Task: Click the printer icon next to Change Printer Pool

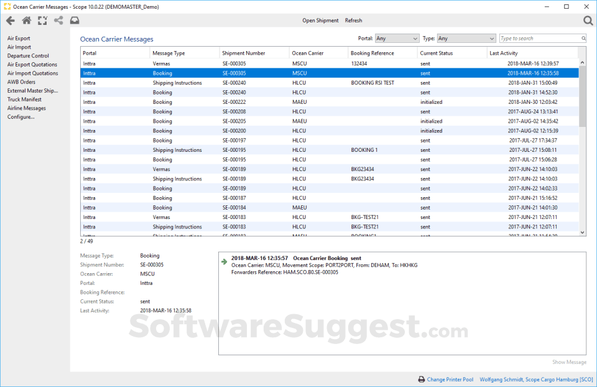Action: pyautogui.click(x=422, y=380)
